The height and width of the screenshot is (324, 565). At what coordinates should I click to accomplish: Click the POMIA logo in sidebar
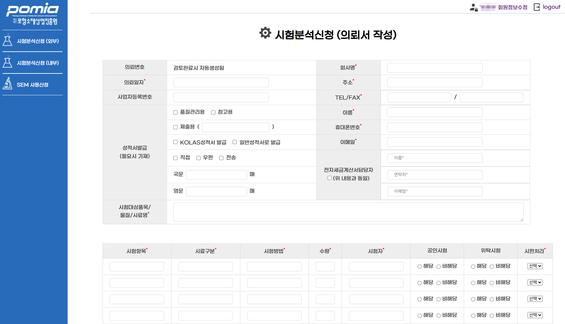pos(32,14)
